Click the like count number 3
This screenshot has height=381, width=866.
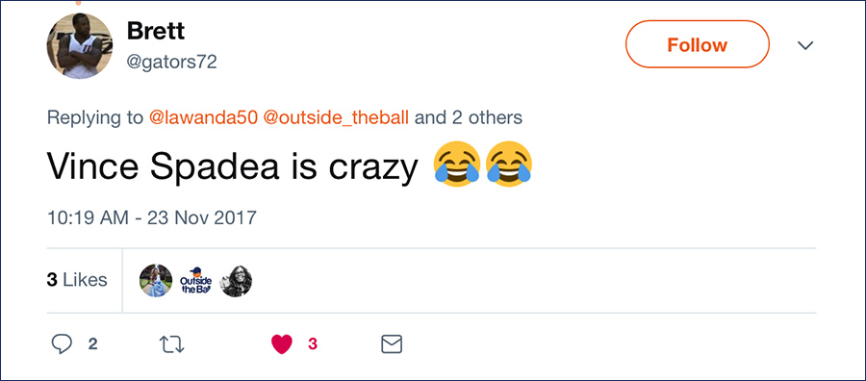pos(313,344)
